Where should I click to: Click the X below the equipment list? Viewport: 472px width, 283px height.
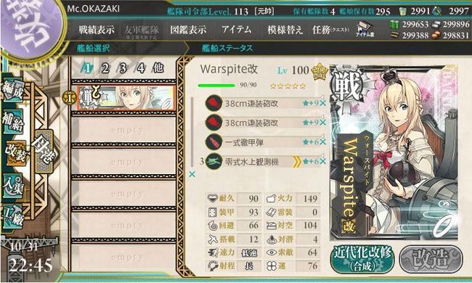pos(192,174)
